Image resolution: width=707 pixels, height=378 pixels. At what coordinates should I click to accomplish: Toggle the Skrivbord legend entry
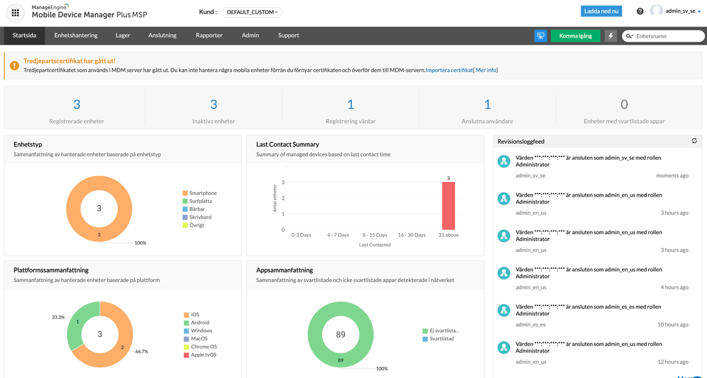tap(197, 217)
